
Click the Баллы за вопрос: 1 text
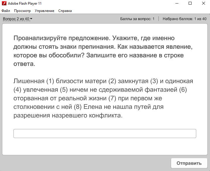click(137, 19)
